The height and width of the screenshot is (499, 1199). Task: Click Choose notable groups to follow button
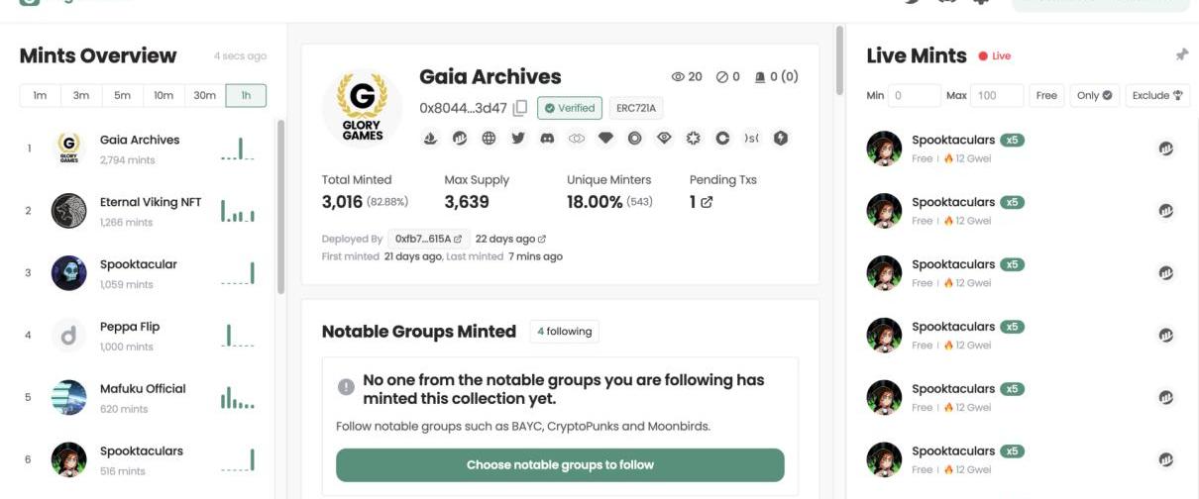pos(560,464)
